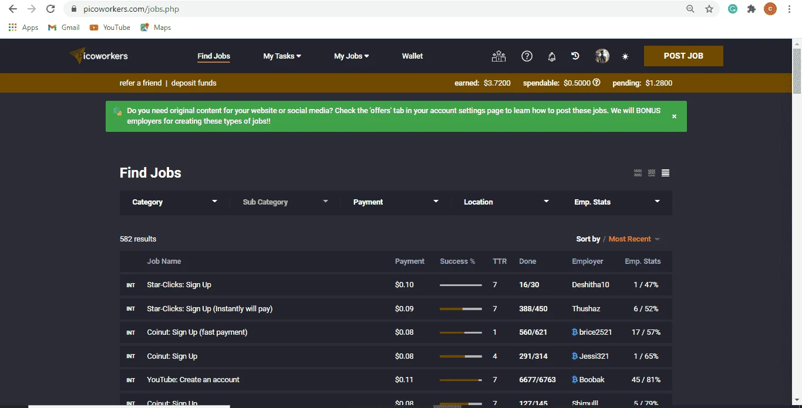
Task: Switch to small grid view icon
Action: 652,173
